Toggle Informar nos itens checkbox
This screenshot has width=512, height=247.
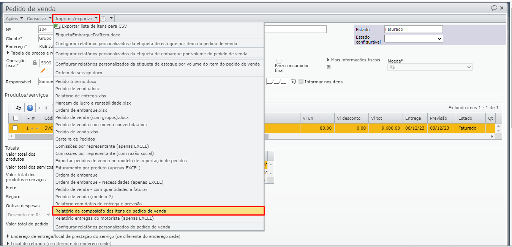click(x=301, y=81)
